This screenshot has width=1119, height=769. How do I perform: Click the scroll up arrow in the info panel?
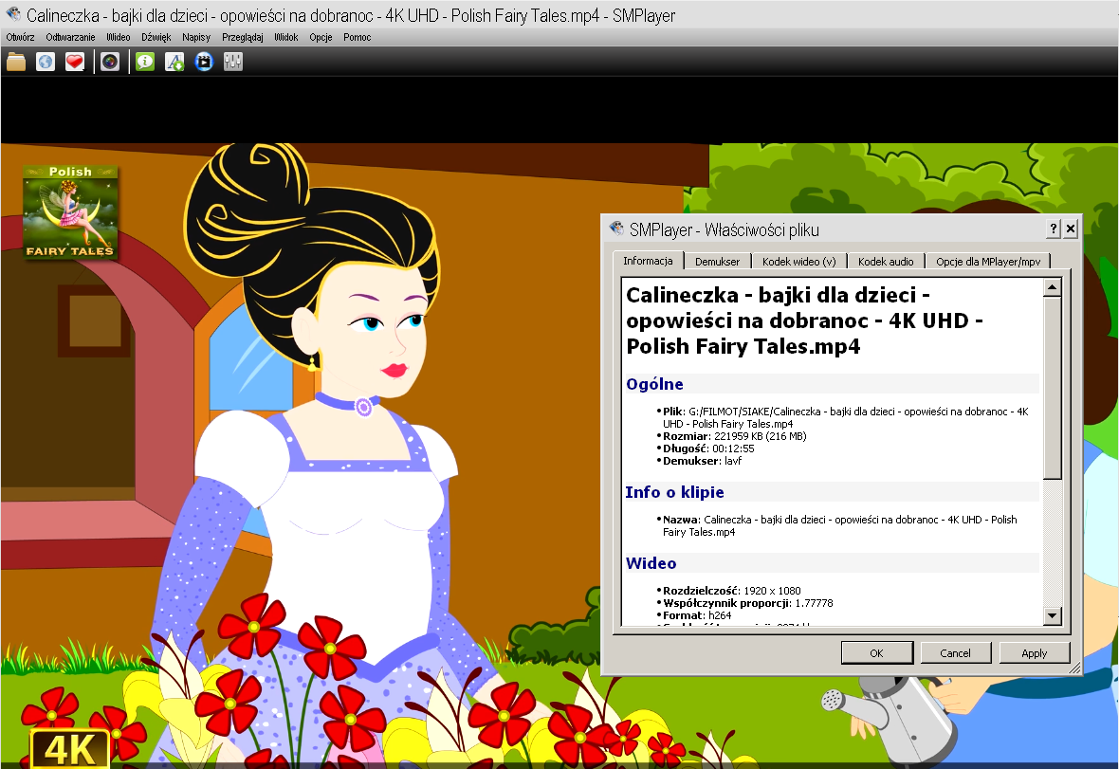pyautogui.click(x=1052, y=287)
